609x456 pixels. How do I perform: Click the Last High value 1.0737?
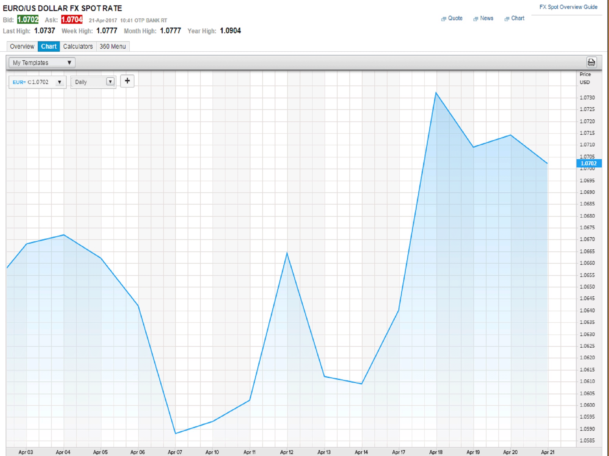45,31
